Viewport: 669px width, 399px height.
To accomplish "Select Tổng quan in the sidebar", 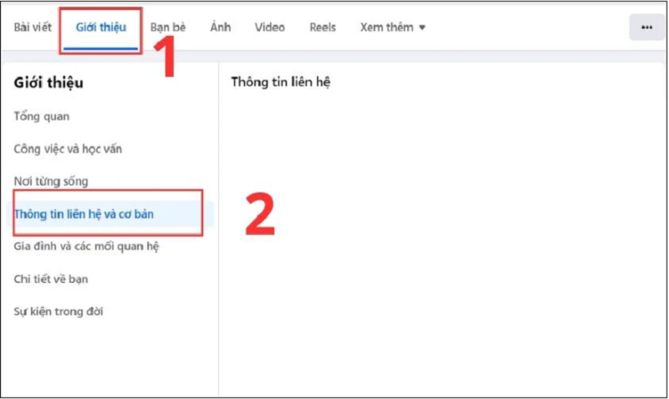I will pos(41,116).
